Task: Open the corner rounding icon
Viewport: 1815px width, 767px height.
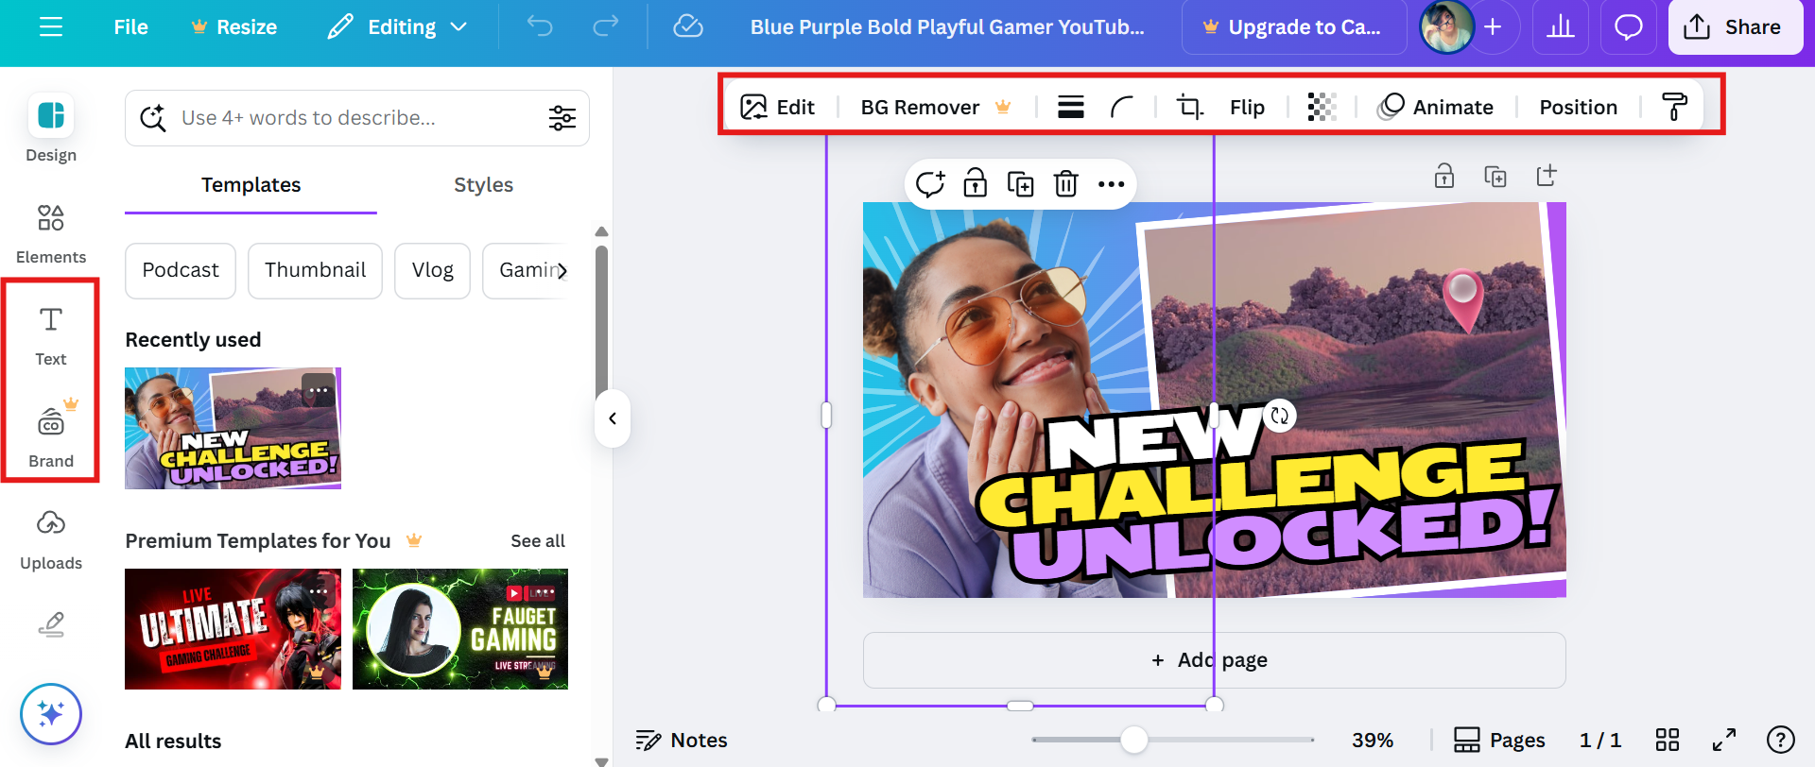Action: coord(1122,107)
